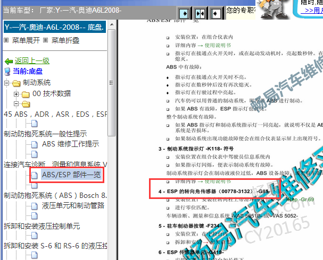Collapse the 45 ABS ADR ASR node

tap(16, 103)
